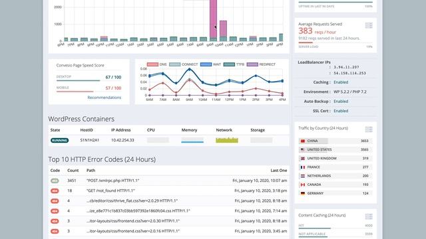
Task: Open table view icon for Average Requests Served
Action: tap(369, 25)
